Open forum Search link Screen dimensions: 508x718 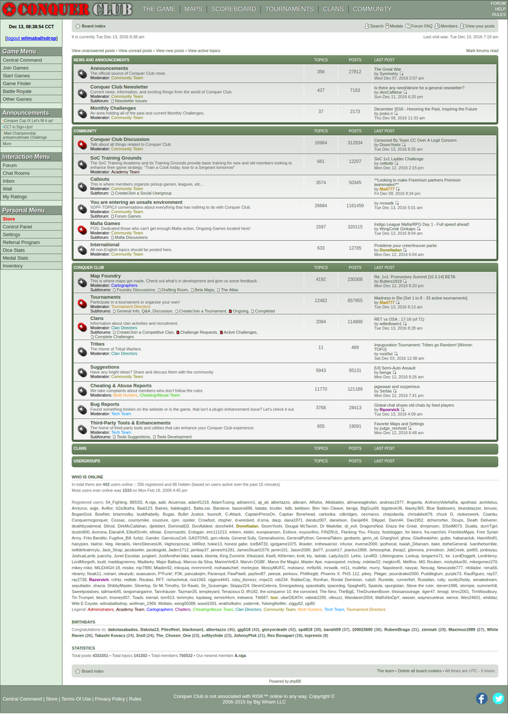click(374, 26)
